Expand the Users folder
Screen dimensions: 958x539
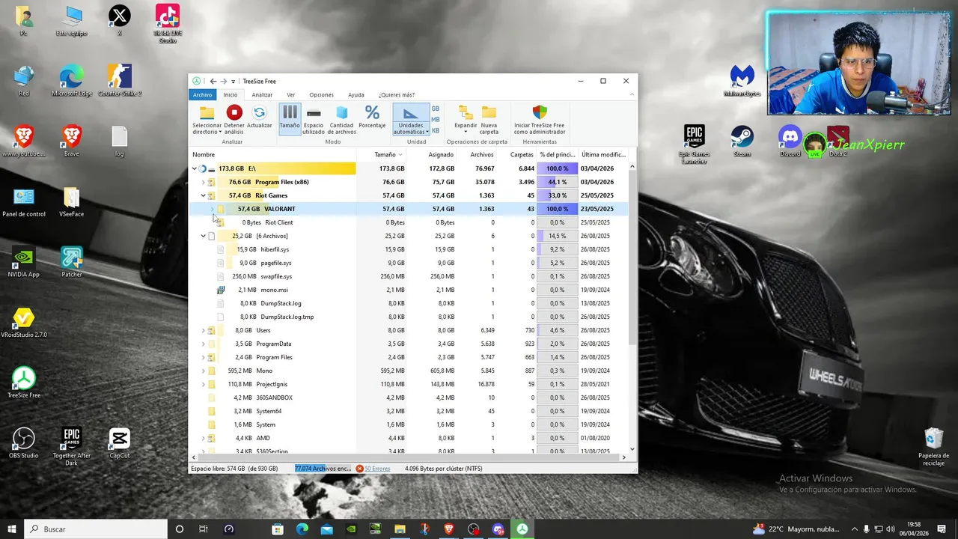click(203, 330)
